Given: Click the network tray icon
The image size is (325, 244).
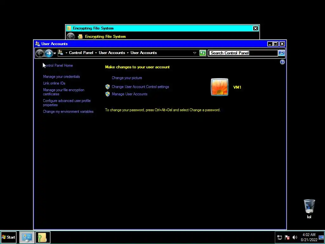Looking at the screenshot, I should [280, 237].
